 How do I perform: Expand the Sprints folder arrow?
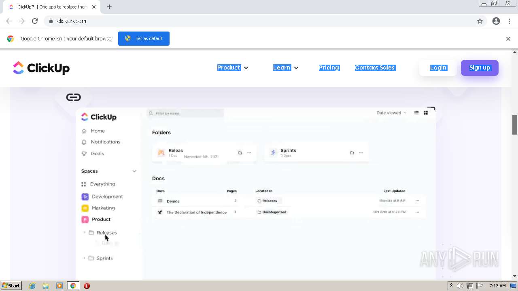tap(85, 258)
